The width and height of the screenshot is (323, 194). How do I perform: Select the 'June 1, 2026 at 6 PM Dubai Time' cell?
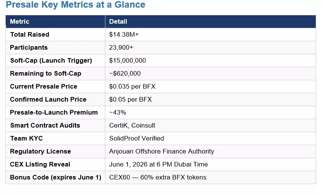tap(158, 164)
